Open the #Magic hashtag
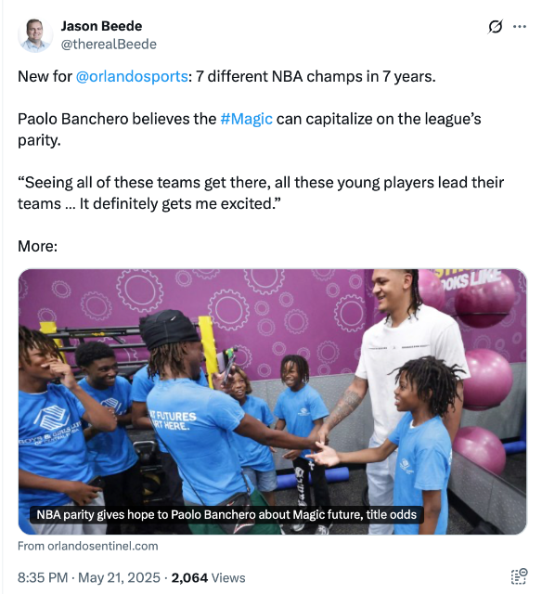 click(x=246, y=119)
